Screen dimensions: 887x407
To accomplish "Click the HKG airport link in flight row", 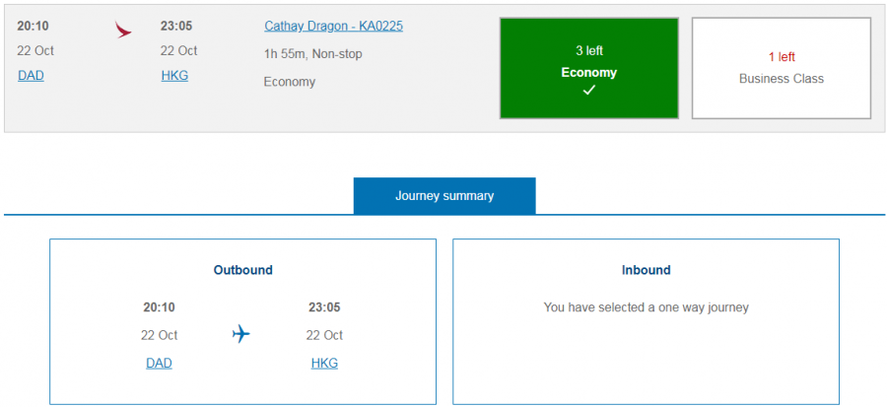I will (x=174, y=75).
